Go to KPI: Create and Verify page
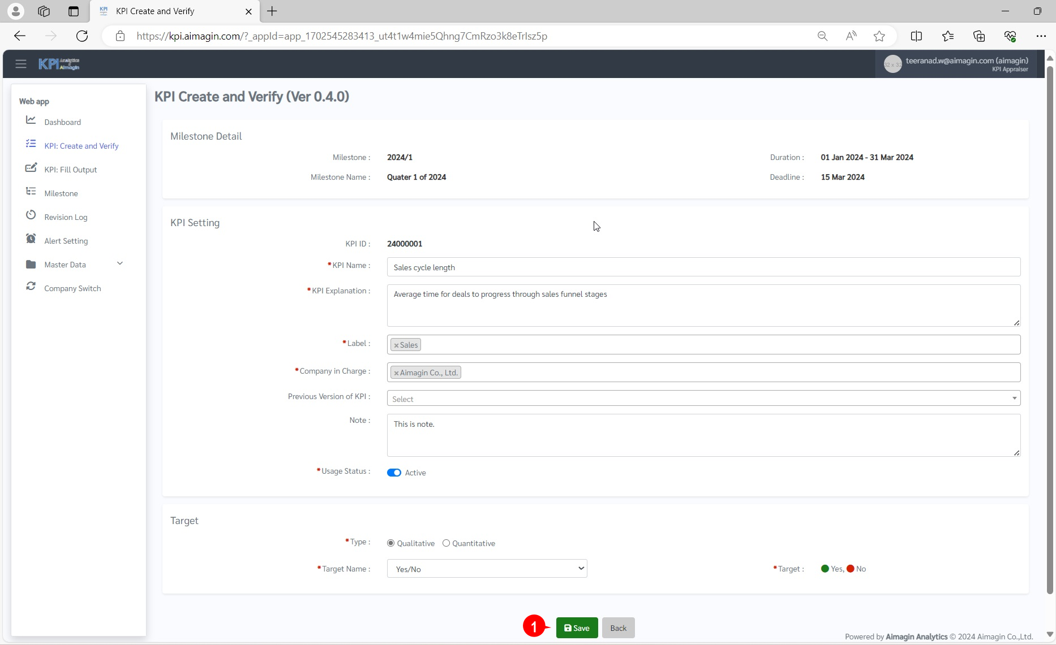Viewport: 1056px width, 645px height. 81,146
